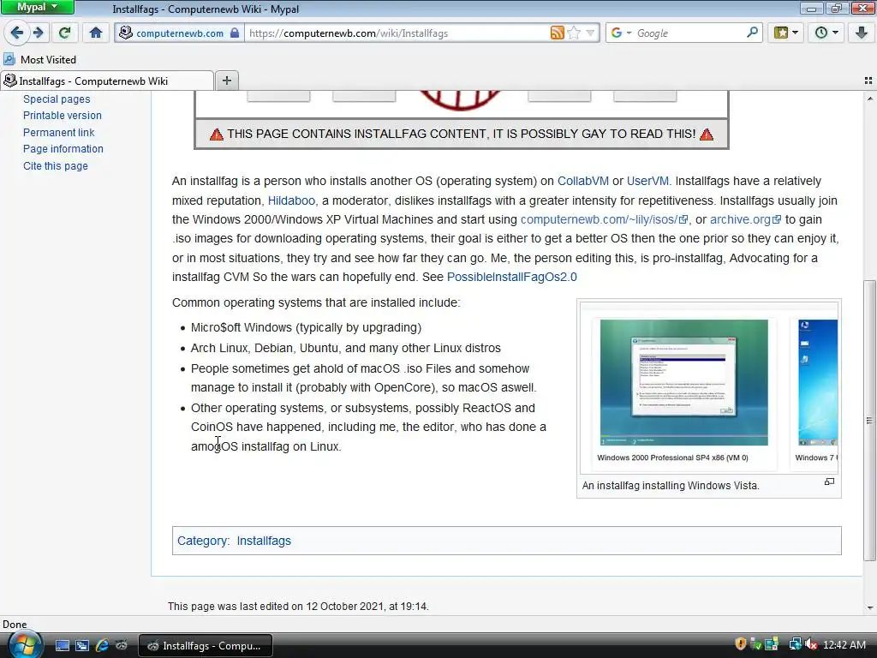Open the Most Visited bookmarks folder
This screenshot has height=658, width=877.
39,59
